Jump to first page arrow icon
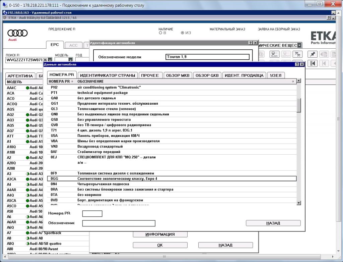Viewport: 343px width, 262px height. coord(313,63)
